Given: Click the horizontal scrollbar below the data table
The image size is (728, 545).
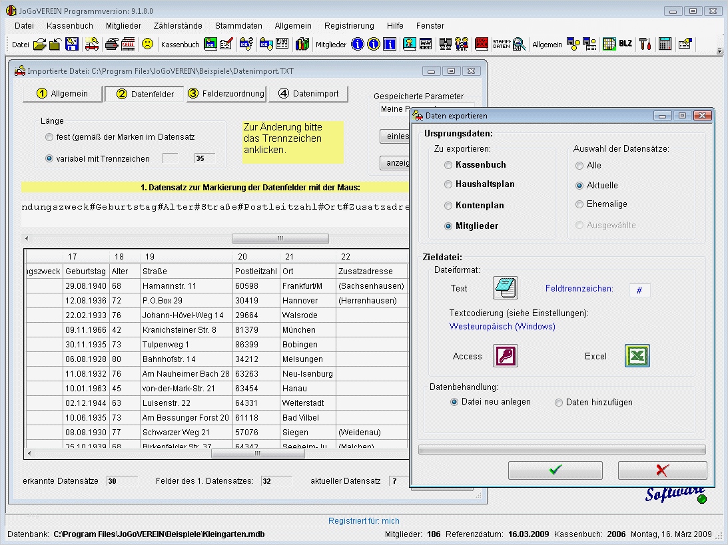Looking at the screenshot, I should [x=256, y=453].
